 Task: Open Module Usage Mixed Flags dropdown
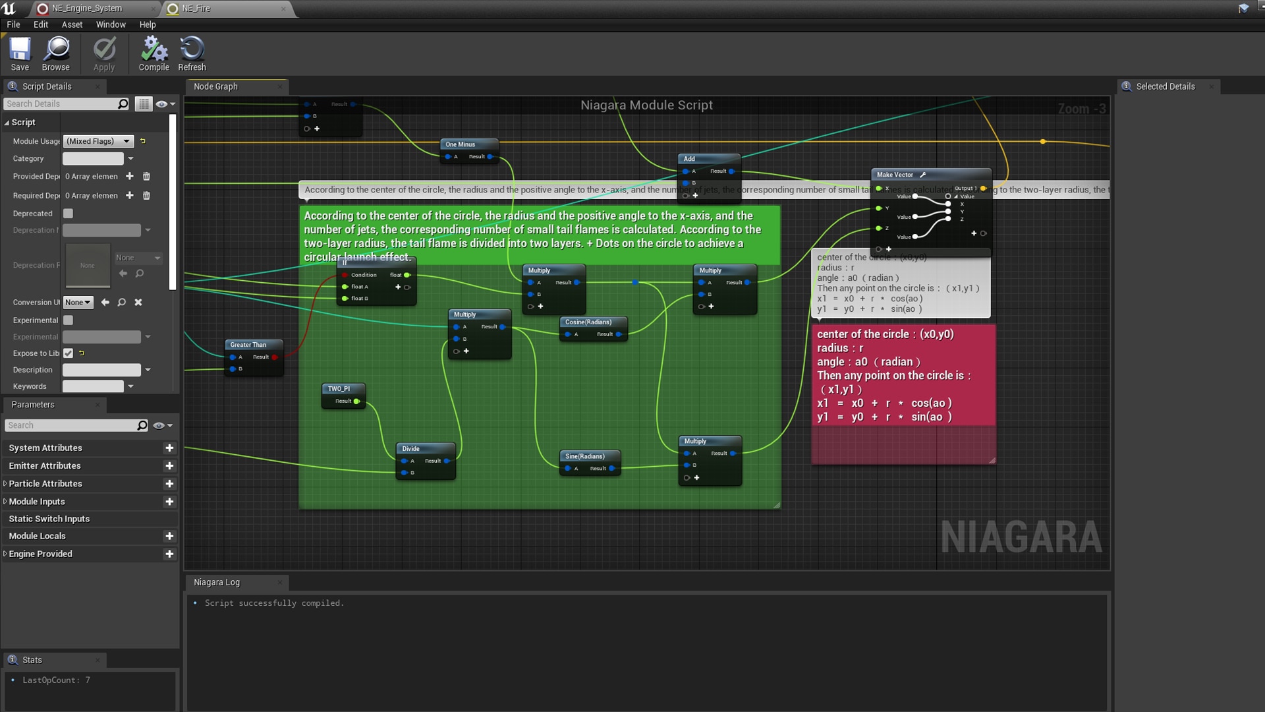[98, 141]
